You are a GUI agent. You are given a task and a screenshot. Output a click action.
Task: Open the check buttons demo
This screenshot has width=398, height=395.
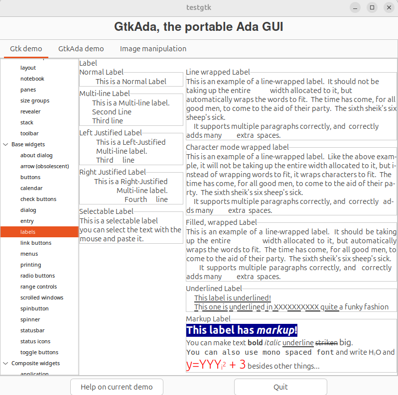click(x=38, y=199)
